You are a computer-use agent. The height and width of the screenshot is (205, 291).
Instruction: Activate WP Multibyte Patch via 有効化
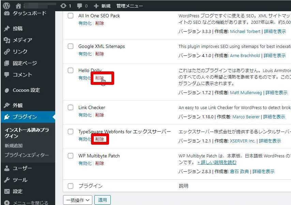pyautogui.click(x=85, y=163)
